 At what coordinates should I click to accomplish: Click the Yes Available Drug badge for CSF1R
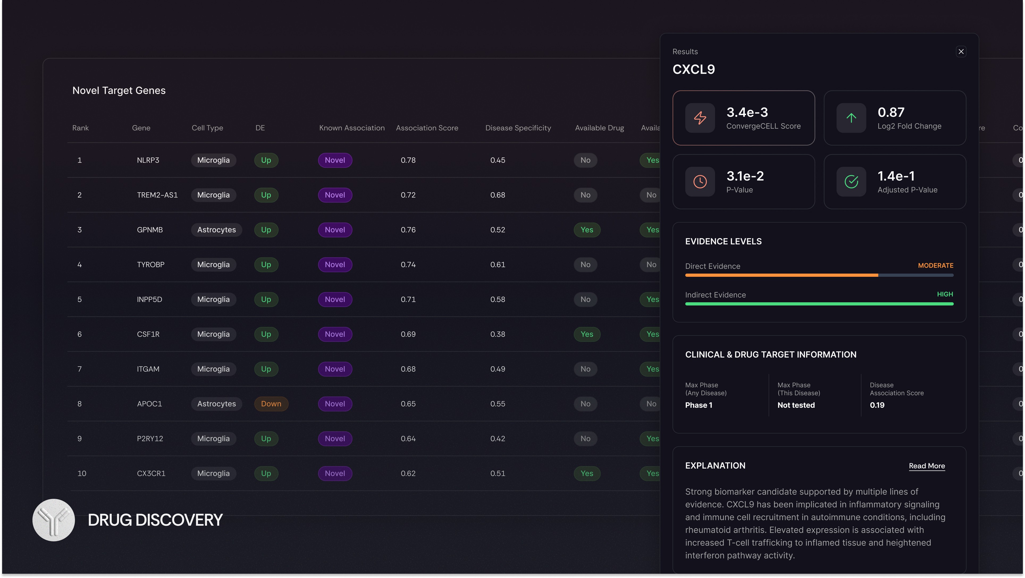(x=586, y=334)
